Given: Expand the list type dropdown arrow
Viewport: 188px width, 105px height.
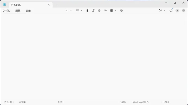Looking at the screenshot, I should pyautogui.click(x=81, y=11).
